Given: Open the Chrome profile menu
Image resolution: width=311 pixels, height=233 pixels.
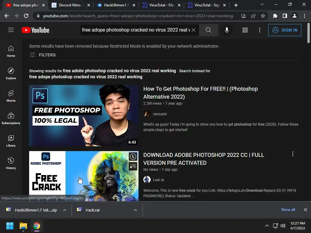Looking at the screenshot, I should [x=295, y=16].
